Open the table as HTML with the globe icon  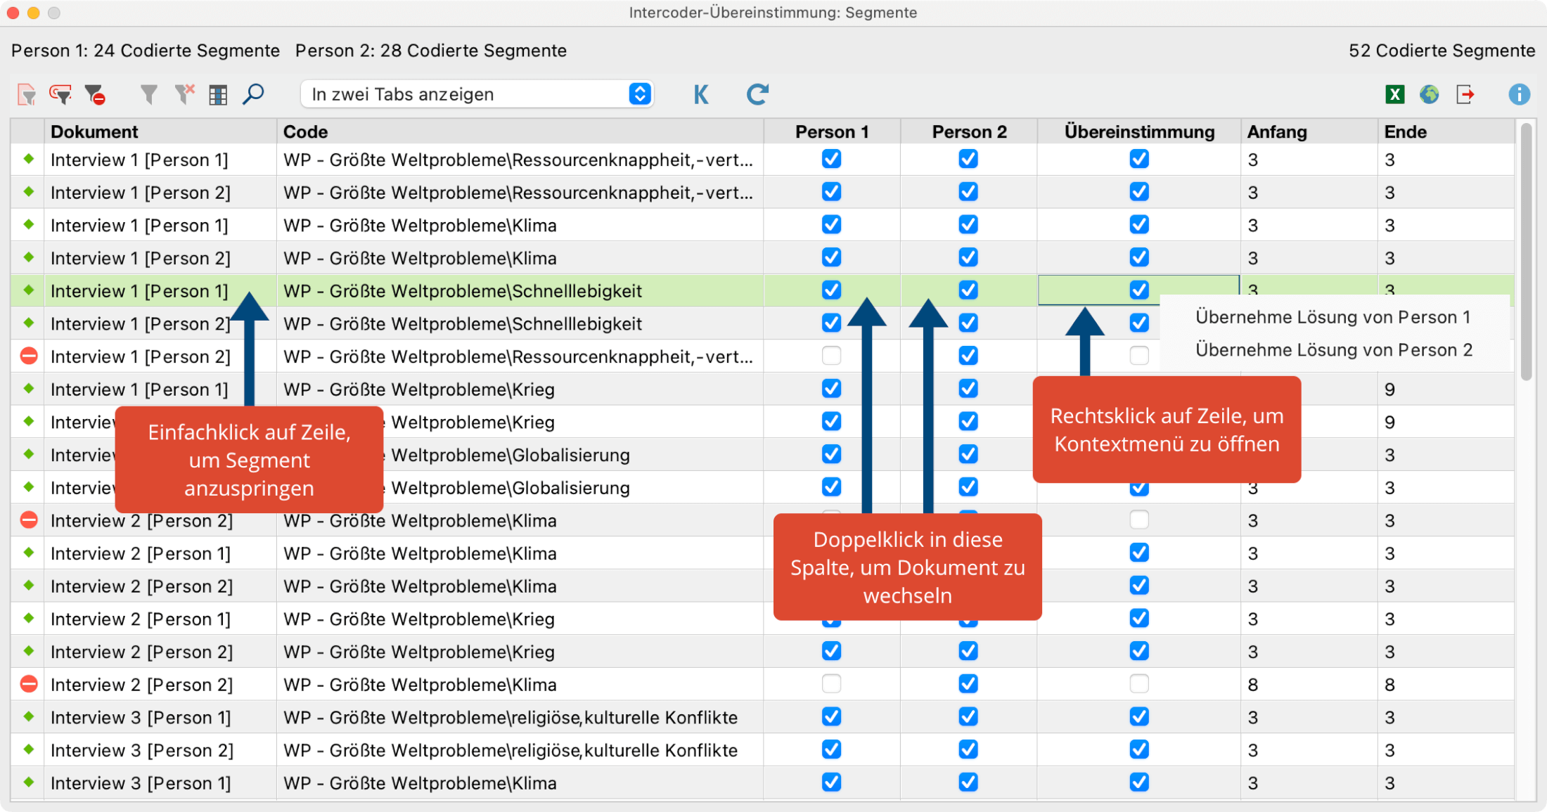tap(1429, 94)
